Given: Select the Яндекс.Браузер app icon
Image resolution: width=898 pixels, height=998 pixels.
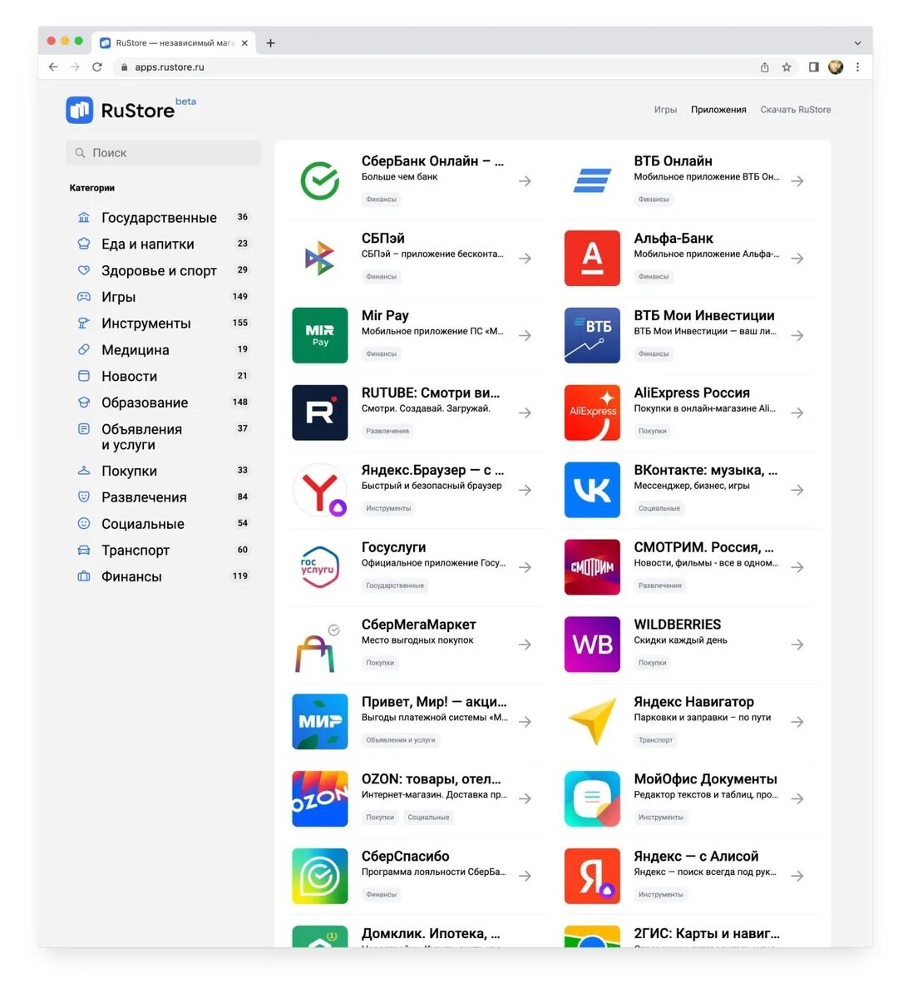Looking at the screenshot, I should coord(320,490).
